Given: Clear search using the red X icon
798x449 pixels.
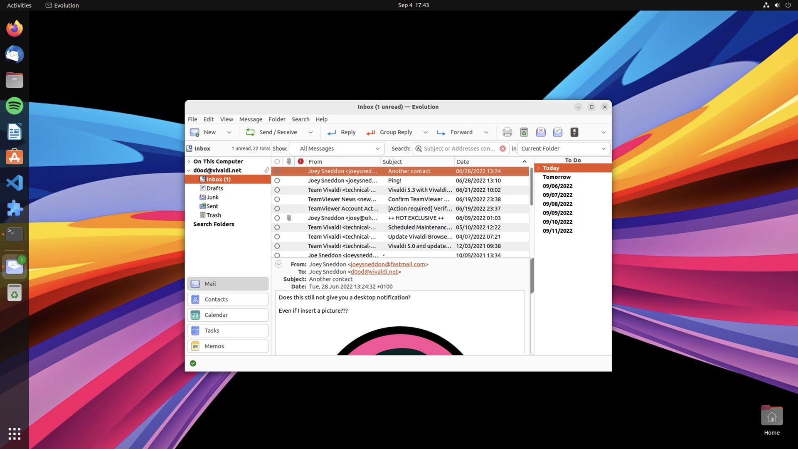Looking at the screenshot, I should (x=502, y=148).
